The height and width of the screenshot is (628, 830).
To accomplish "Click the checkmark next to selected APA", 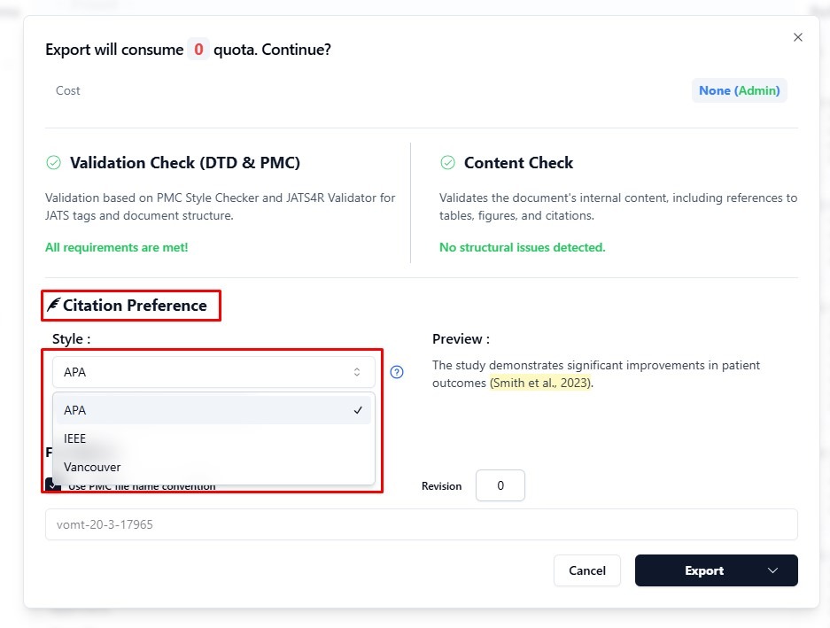I will [357, 410].
